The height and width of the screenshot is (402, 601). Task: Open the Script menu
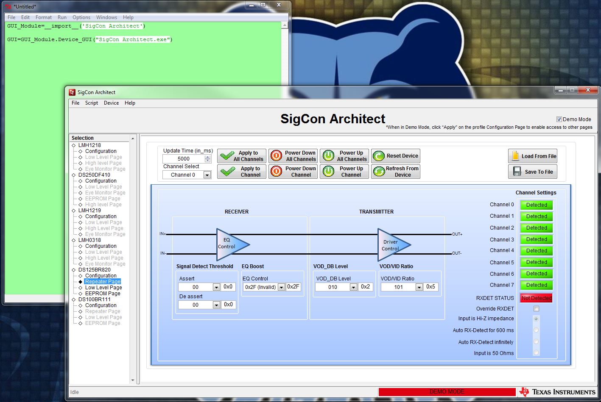point(92,103)
